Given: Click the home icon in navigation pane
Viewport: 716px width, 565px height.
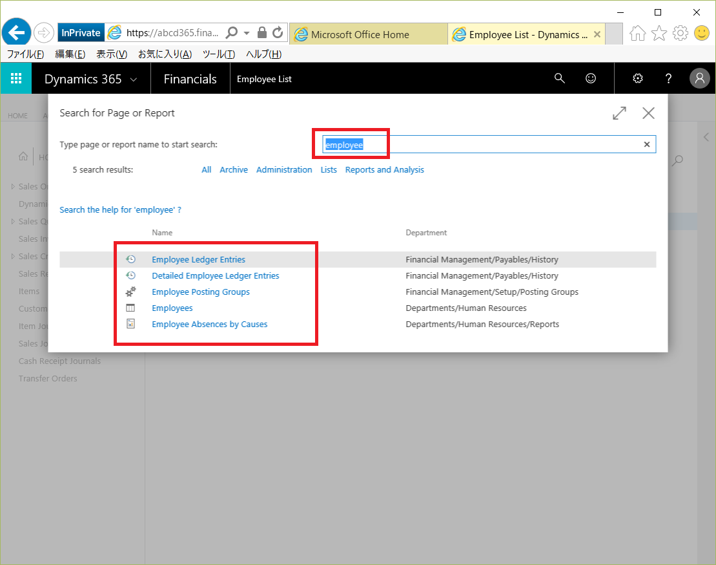Looking at the screenshot, I should (x=23, y=156).
